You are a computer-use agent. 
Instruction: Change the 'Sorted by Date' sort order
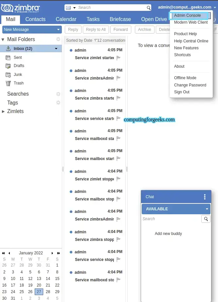coord(79,40)
